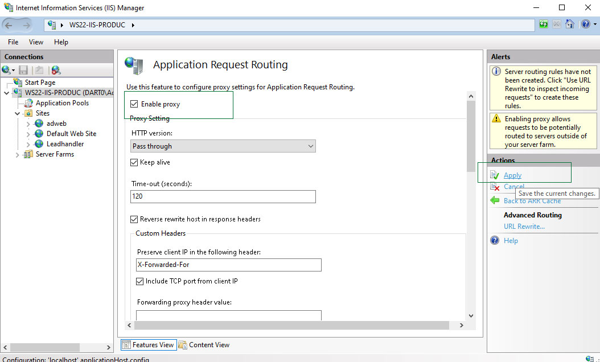Screen dimensions: 600x362
Task: Open the URL Rewrite... link
Action: [x=524, y=227]
